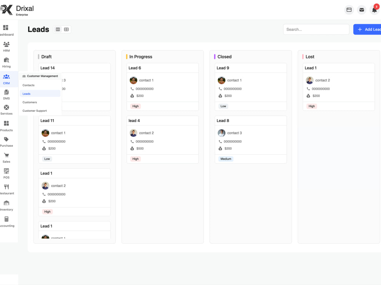Click contact 2 avatar on lead 4
The image size is (381, 285).
click(x=133, y=133)
